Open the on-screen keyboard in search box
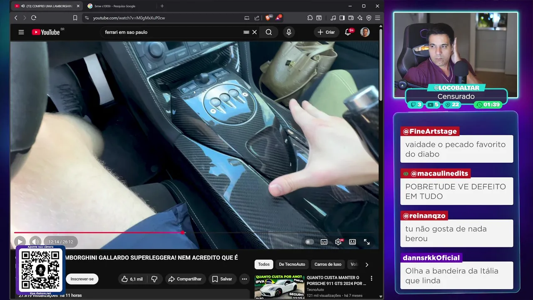The width and height of the screenshot is (533, 300). [x=246, y=32]
